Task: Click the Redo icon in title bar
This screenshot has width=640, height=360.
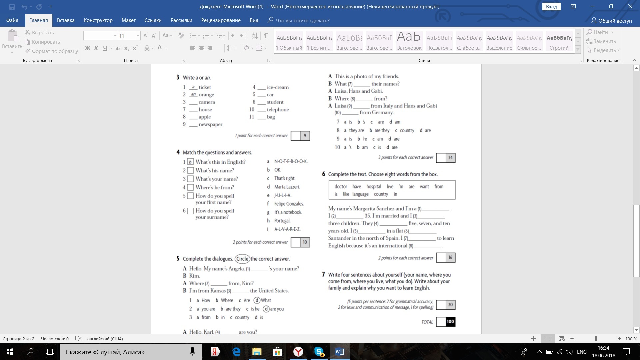Action: point(39,7)
